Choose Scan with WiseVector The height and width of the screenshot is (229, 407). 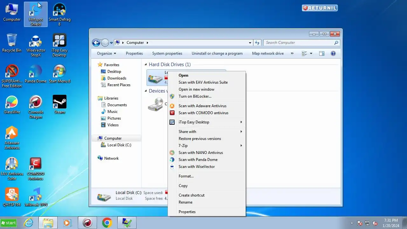coord(207,167)
